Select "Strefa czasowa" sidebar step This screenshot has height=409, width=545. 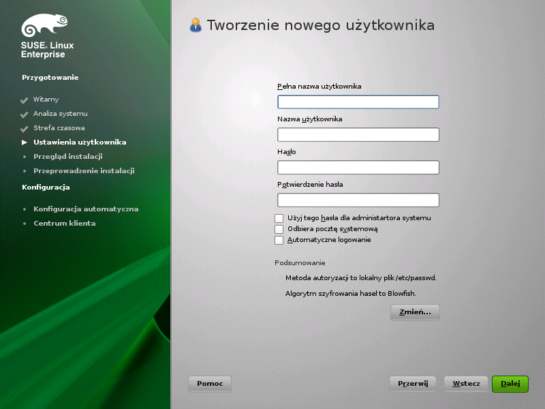pos(59,128)
